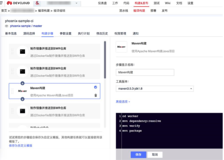Image resolution: width=224 pixels, height=160 pixels.
Task: Open the 修改历史 tab
Action: pos(102,33)
